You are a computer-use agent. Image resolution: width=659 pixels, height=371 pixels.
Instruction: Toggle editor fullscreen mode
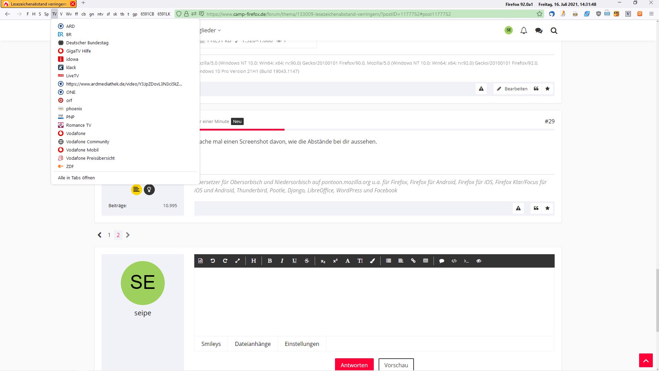238,261
